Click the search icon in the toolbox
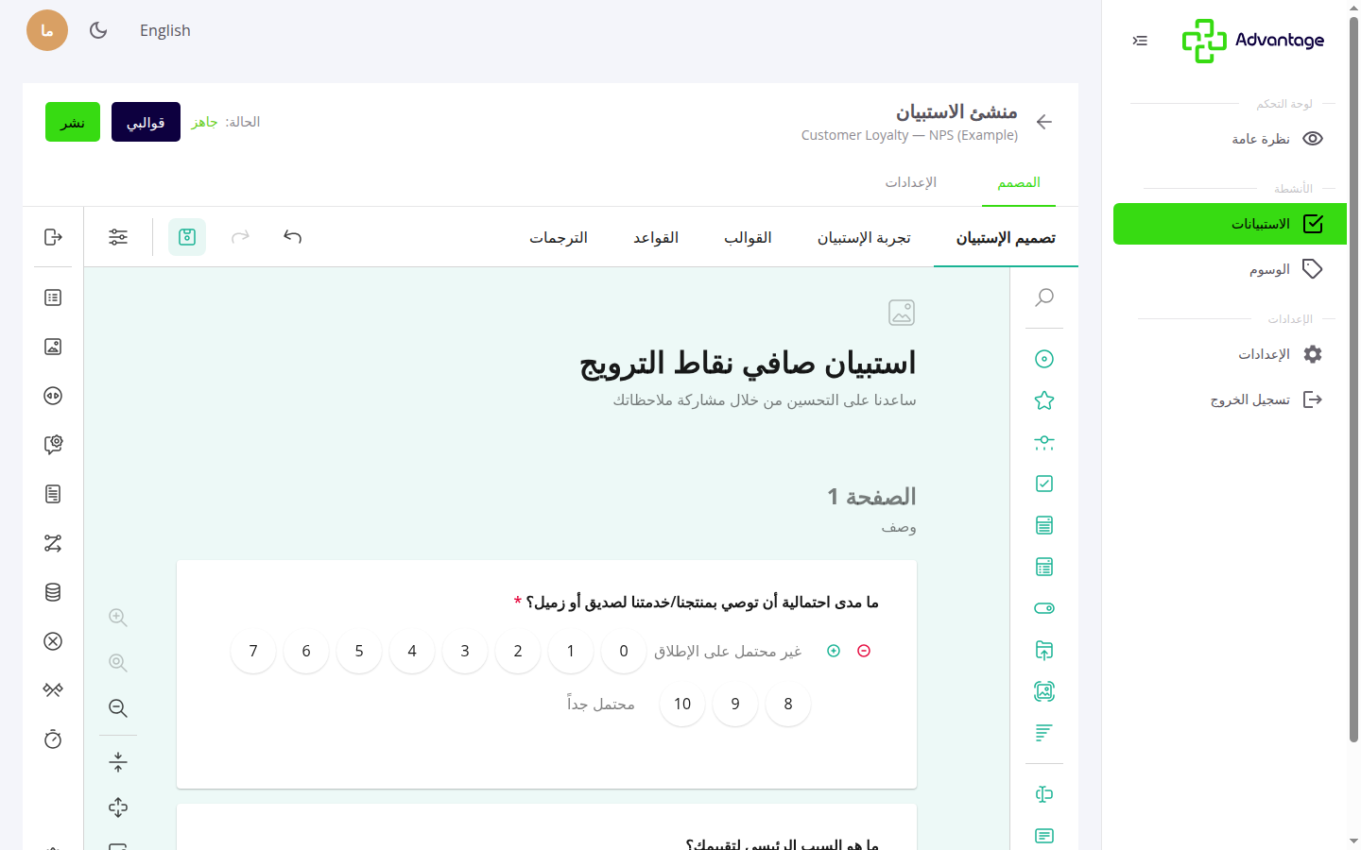Screen dimensions: 1361x850 [x=1044, y=297]
